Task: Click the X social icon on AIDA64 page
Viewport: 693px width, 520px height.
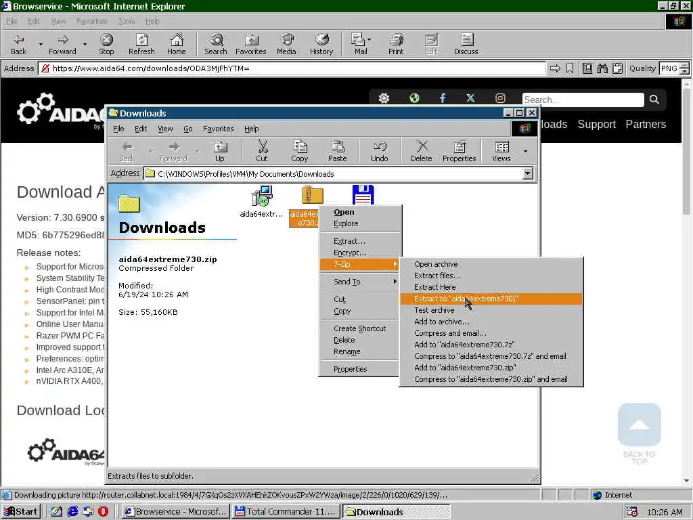Action: pyautogui.click(x=471, y=98)
